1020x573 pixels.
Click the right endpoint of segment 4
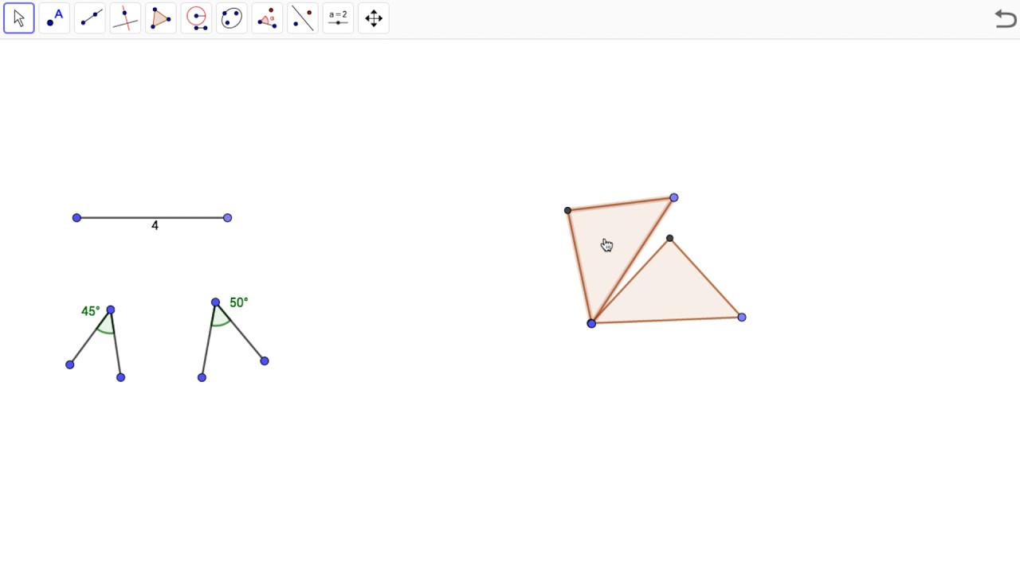pyautogui.click(x=228, y=217)
